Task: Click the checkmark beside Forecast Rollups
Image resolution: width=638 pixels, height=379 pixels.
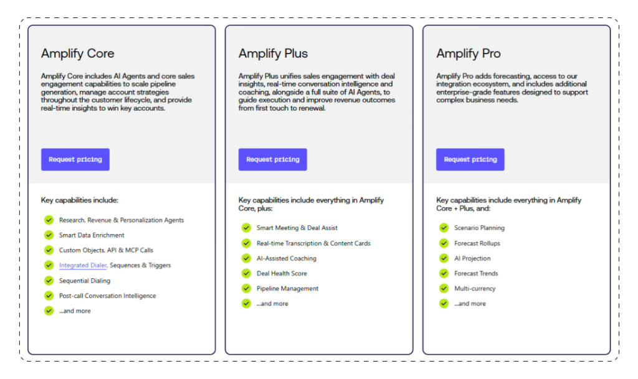Action: click(444, 243)
